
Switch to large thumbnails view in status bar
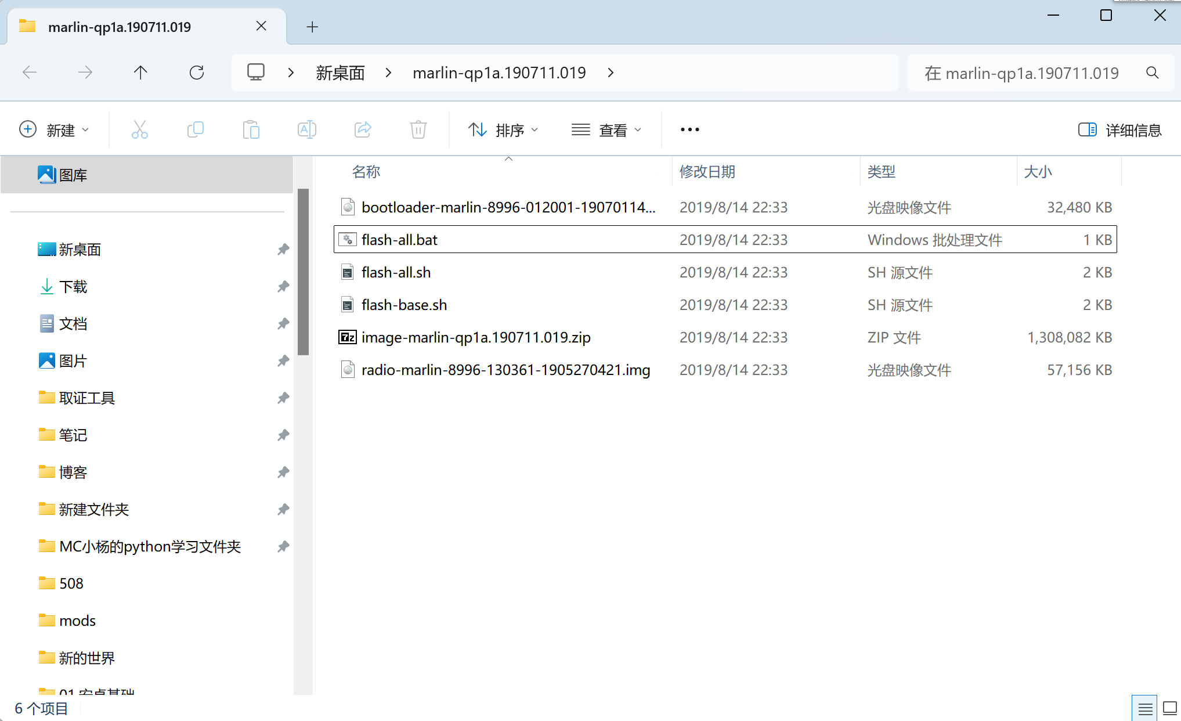[1169, 708]
